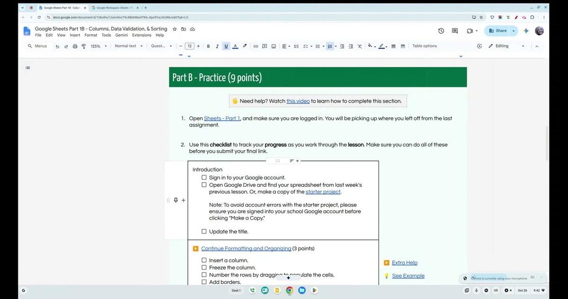This screenshot has width=568, height=299.
Task: Star the document title
Action: point(175,29)
